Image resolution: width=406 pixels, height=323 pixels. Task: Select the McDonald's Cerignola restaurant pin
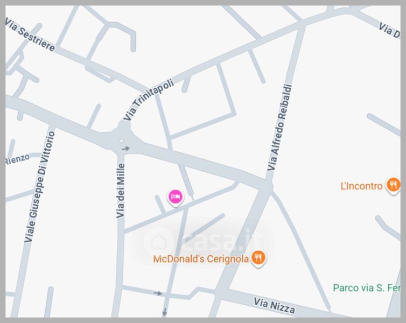(258, 258)
